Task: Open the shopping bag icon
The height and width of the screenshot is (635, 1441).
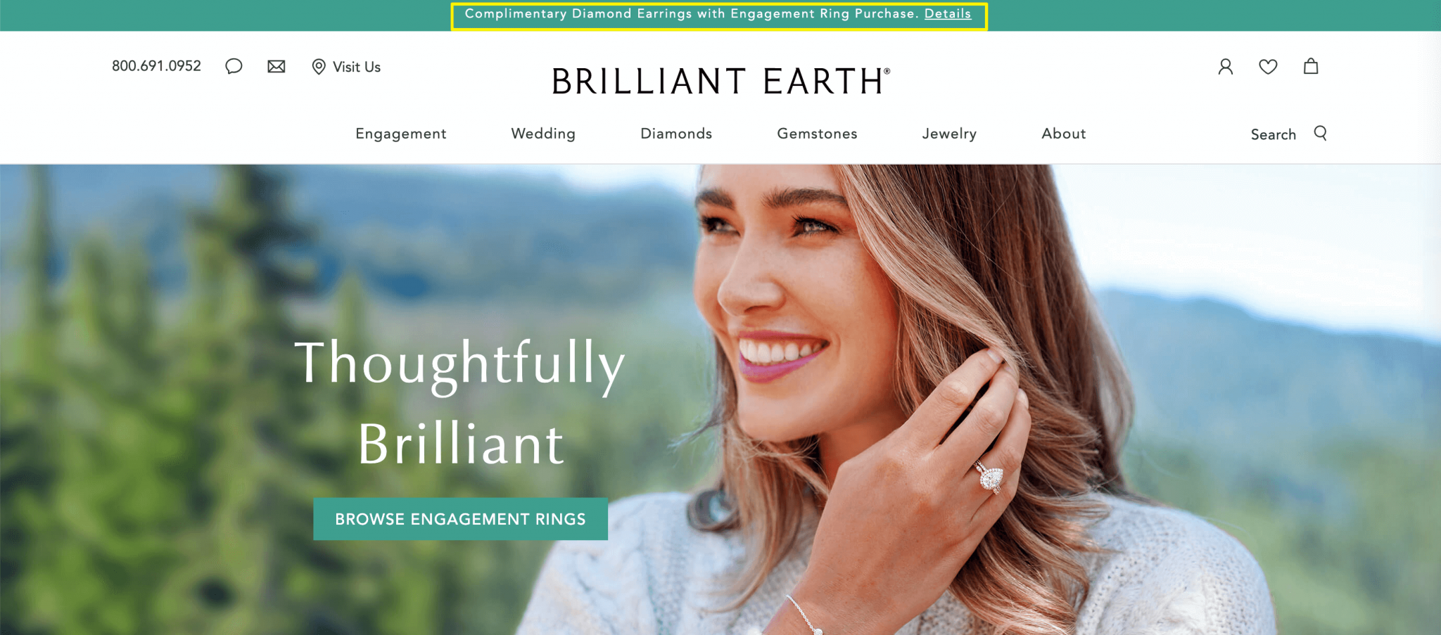Action: click(x=1311, y=66)
